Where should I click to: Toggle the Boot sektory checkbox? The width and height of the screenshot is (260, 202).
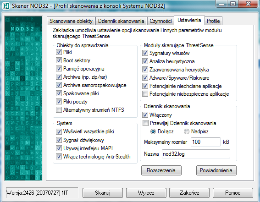pyautogui.click(x=59, y=60)
